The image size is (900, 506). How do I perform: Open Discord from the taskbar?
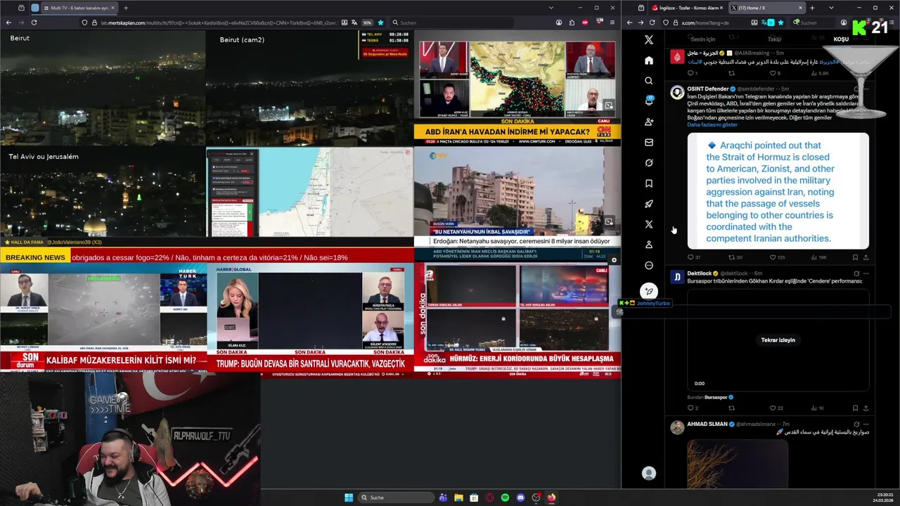[520, 498]
